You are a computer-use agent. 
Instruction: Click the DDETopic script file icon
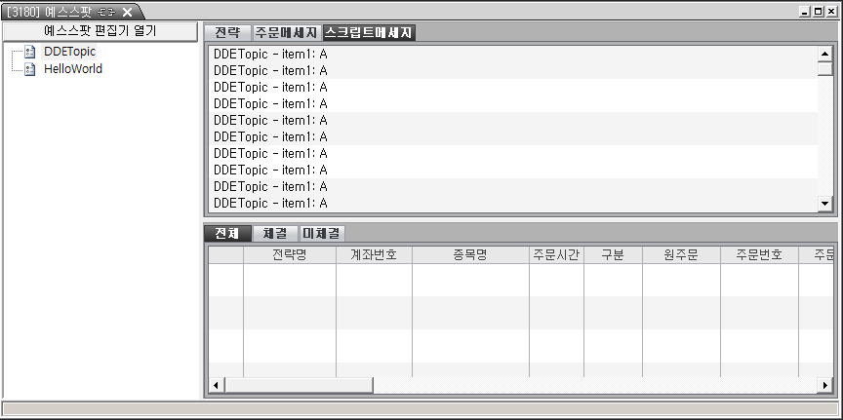[29, 53]
